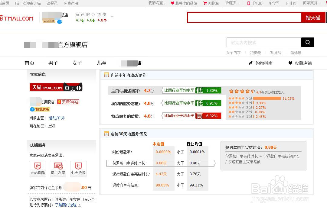
Task: Click the 请登录 link
Action: tap(52, 3)
